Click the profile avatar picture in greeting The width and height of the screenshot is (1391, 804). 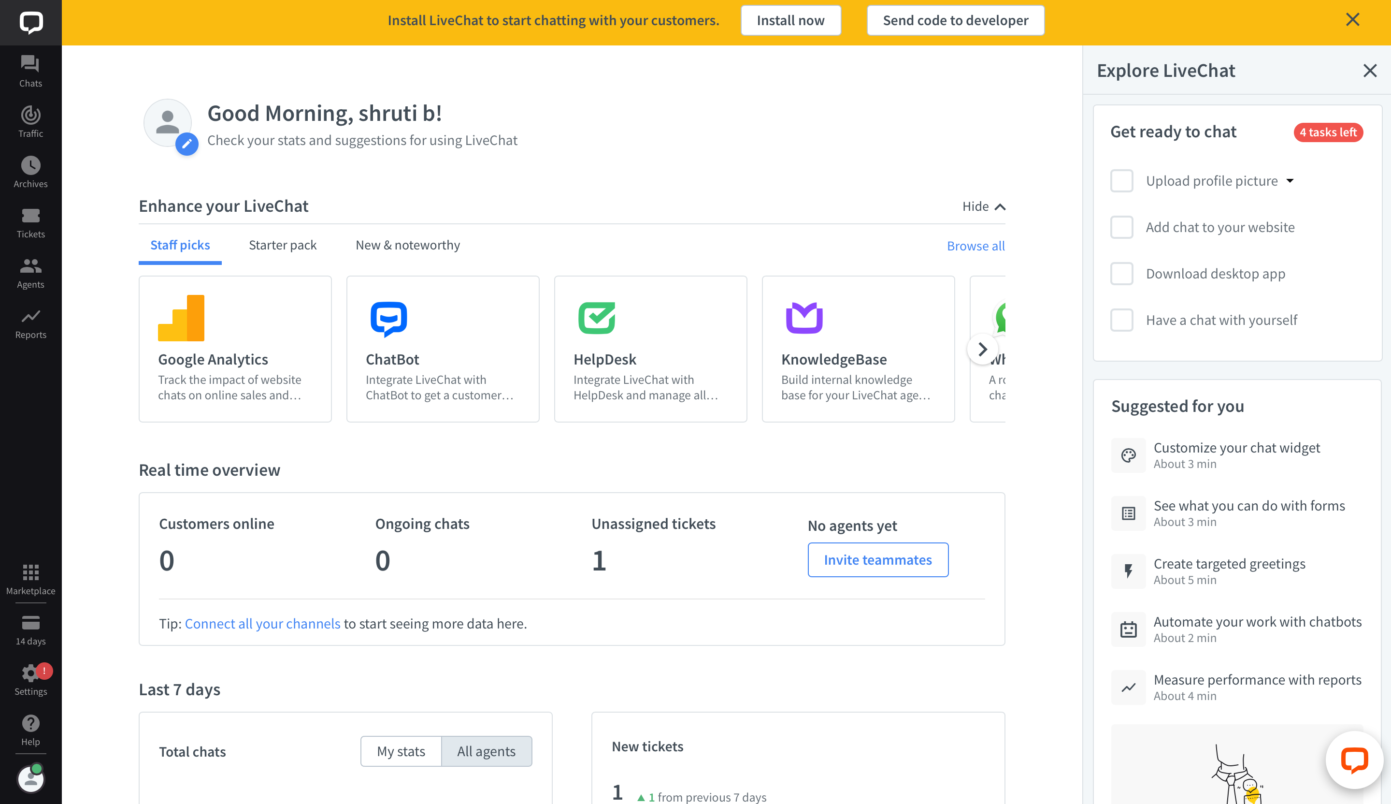tap(168, 123)
